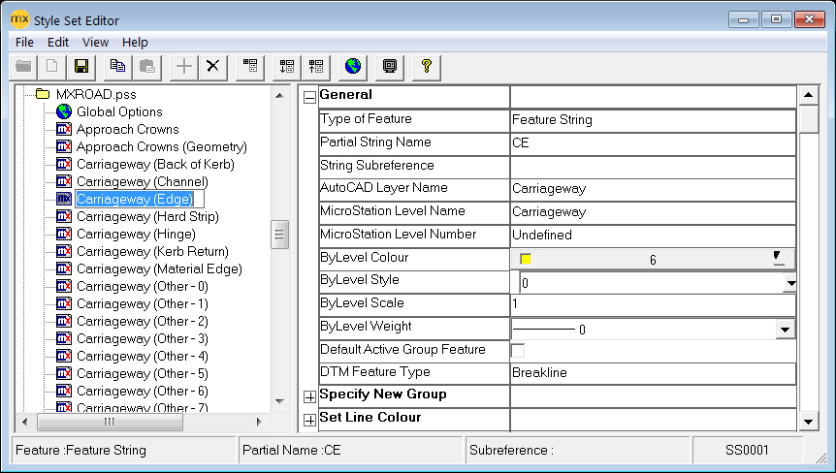Click the property grid scroll down arrow
Screen dimensions: 836x473
coord(808,422)
